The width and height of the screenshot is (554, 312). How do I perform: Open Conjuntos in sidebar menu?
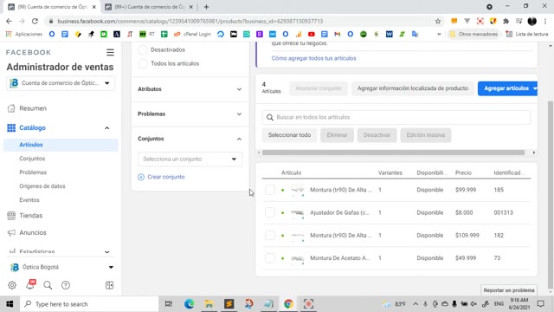[32, 159]
